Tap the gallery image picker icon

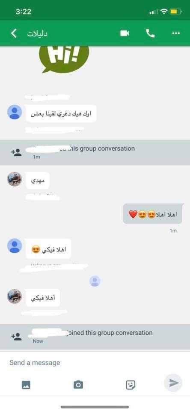tap(26, 385)
